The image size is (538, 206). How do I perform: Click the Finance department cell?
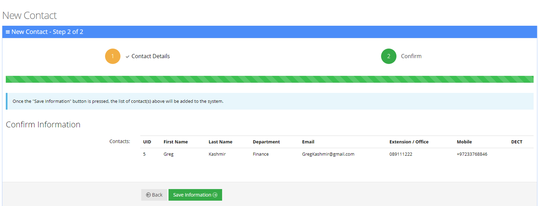pyautogui.click(x=261, y=154)
